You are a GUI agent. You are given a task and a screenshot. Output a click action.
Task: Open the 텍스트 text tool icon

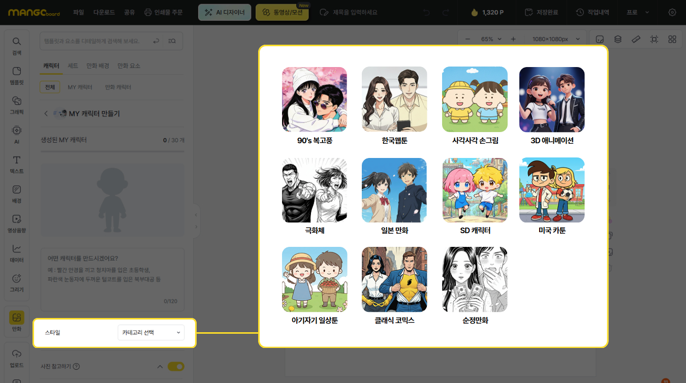(17, 164)
